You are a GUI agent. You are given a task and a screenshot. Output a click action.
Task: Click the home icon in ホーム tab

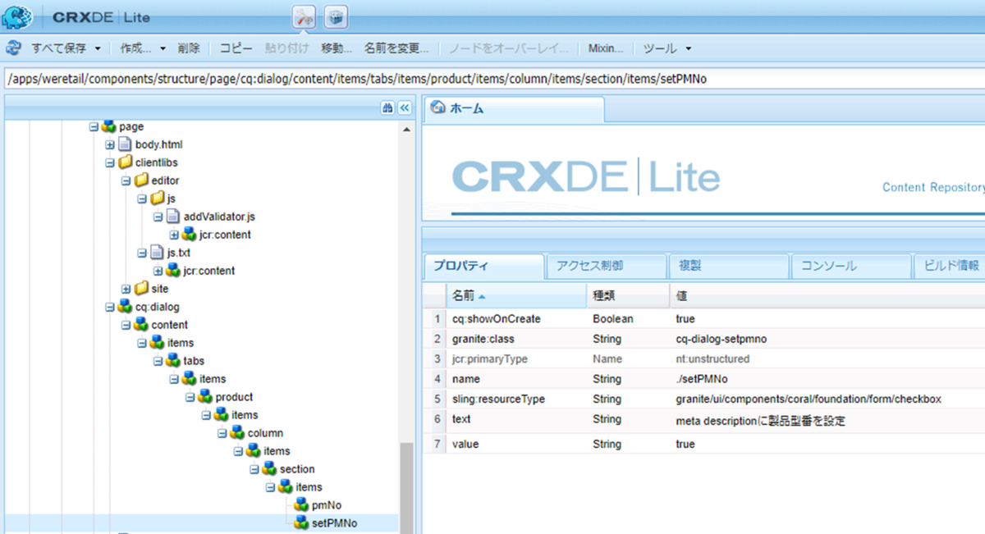point(438,108)
